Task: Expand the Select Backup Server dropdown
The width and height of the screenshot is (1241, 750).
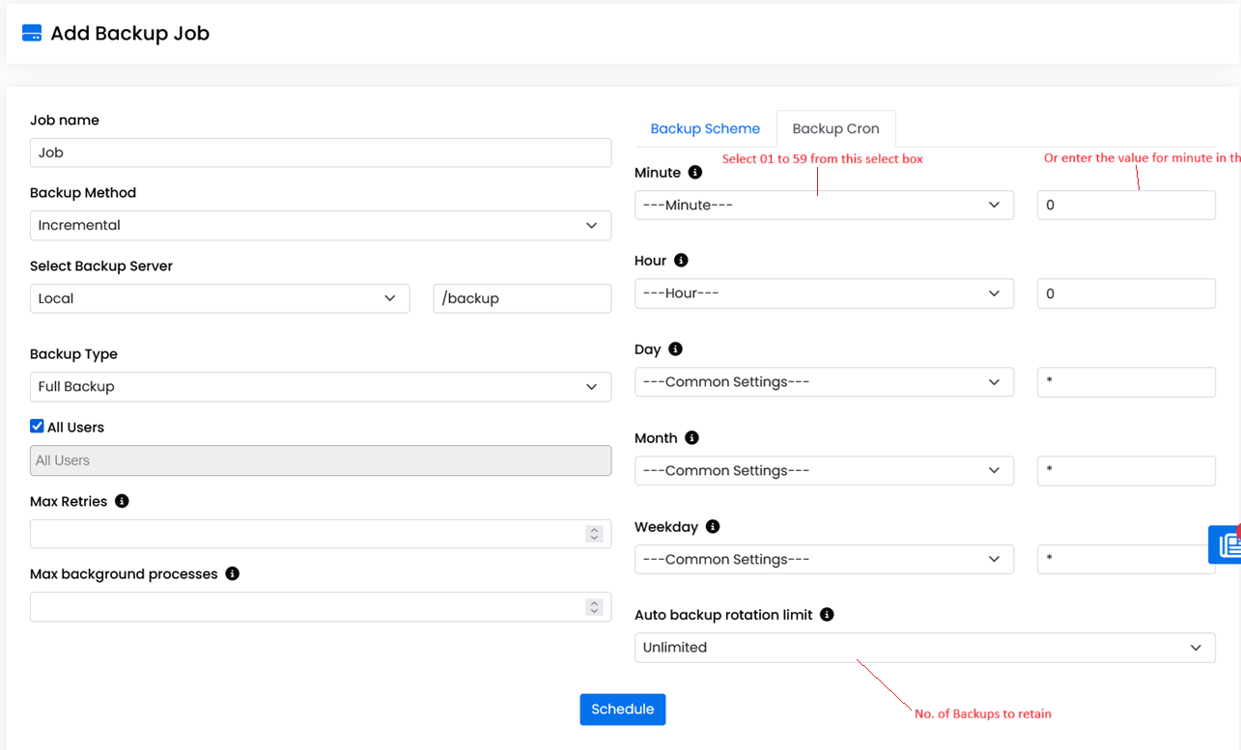Action: point(219,298)
